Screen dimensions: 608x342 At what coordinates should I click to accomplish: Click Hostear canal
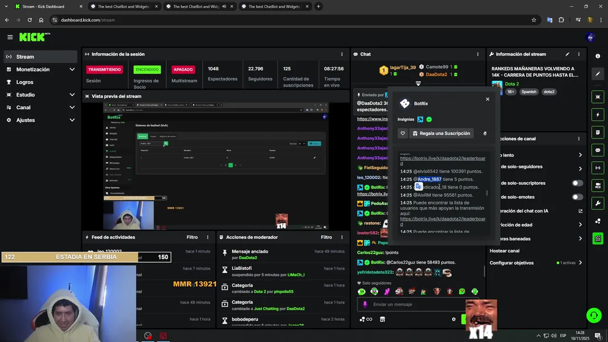(x=504, y=251)
